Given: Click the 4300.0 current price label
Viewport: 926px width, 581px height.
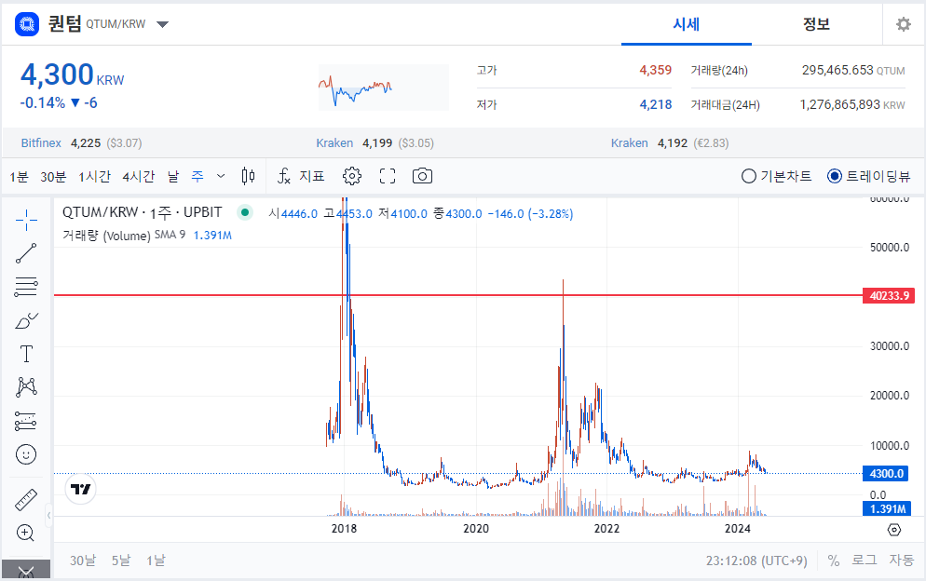Looking at the screenshot, I should click(887, 474).
